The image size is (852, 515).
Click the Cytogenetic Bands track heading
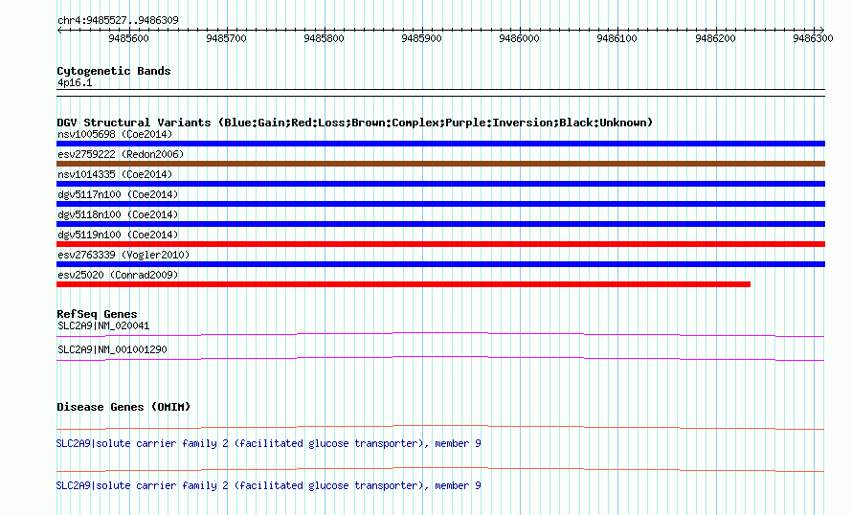pyautogui.click(x=114, y=71)
